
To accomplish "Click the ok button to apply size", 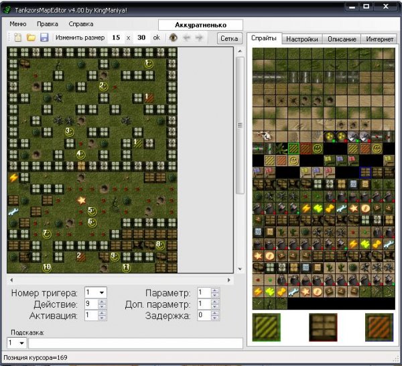I will pos(156,38).
